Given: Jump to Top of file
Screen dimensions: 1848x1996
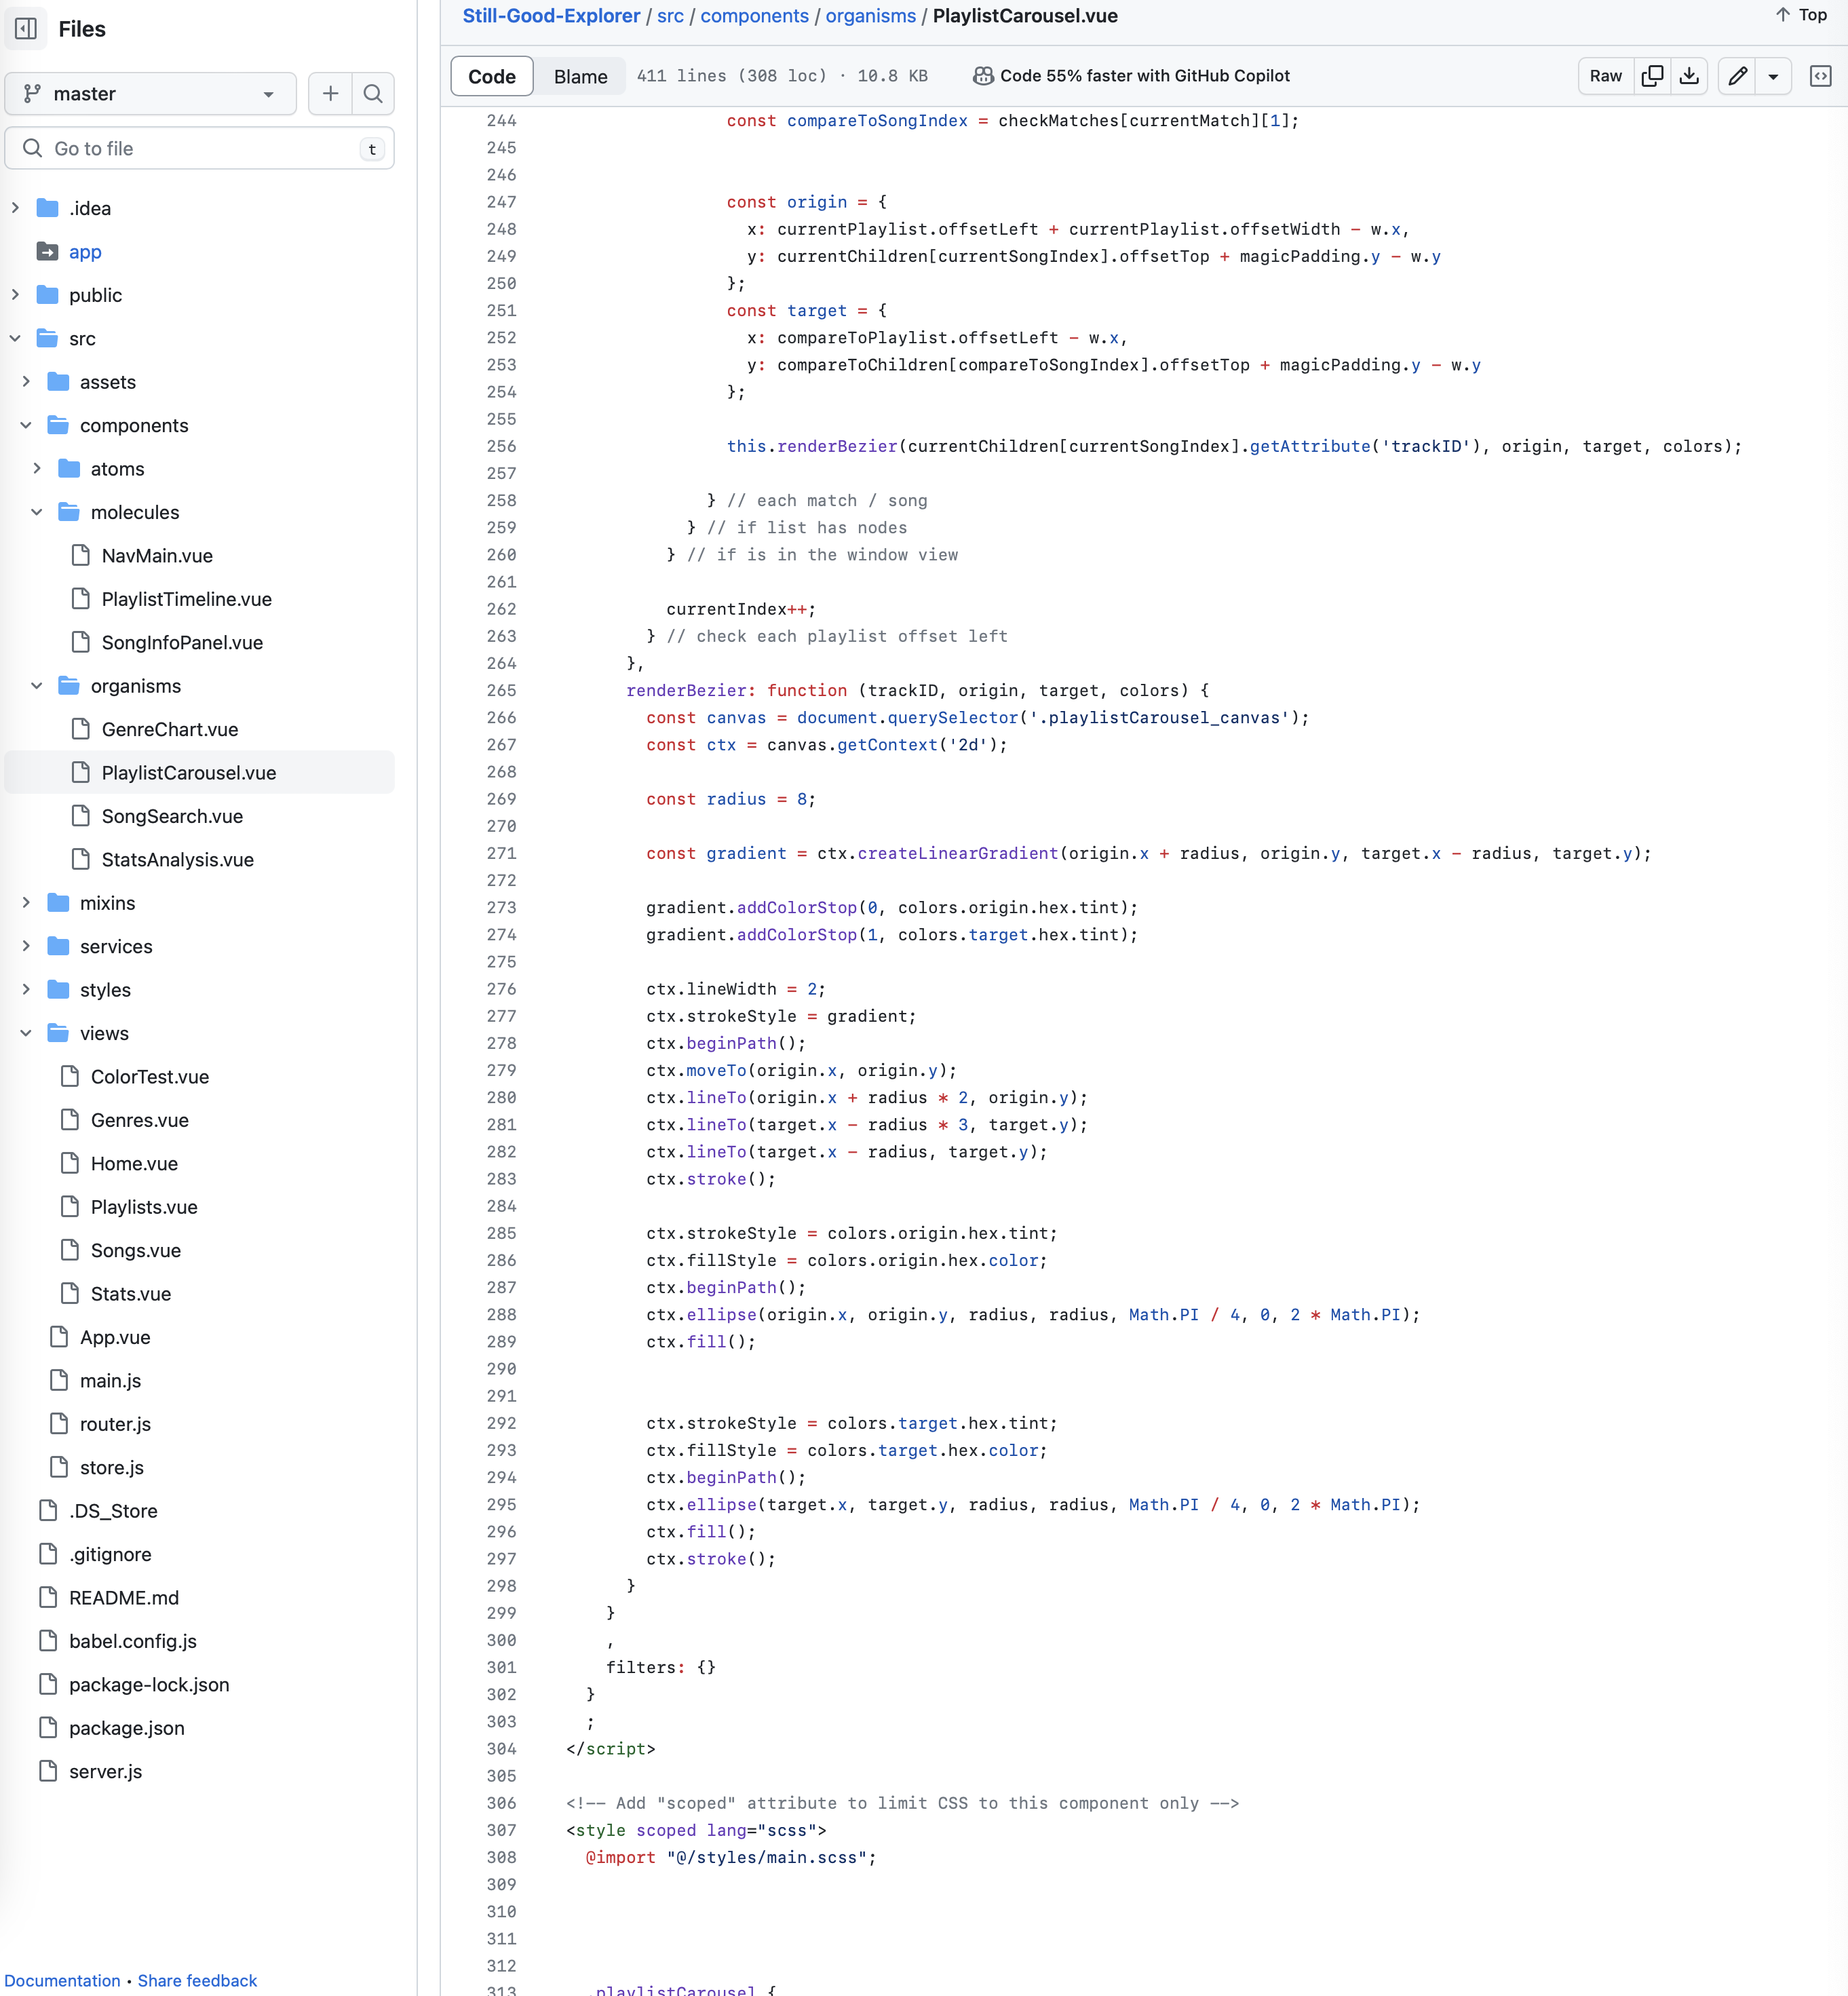Looking at the screenshot, I should pyautogui.click(x=1802, y=15).
